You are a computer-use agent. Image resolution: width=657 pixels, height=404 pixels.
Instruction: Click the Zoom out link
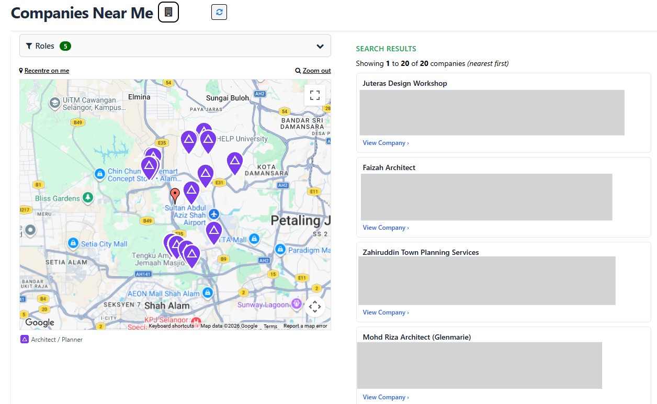coord(316,71)
